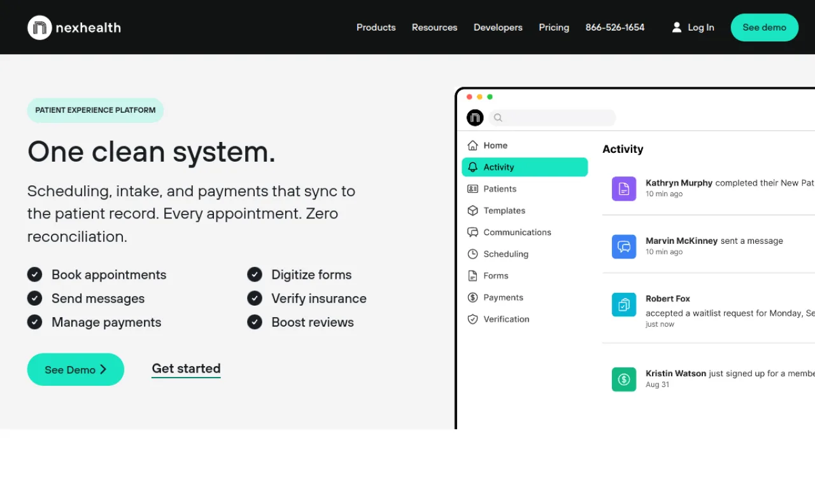Open Scheduling label in the sidebar
This screenshot has width=815, height=489.
(x=506, y=254)
